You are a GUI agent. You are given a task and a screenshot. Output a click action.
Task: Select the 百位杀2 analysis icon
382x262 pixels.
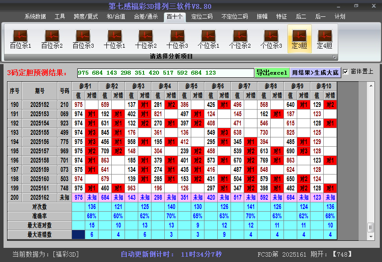(52, 39)
